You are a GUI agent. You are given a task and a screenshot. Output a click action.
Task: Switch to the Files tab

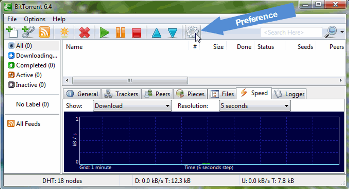point(222,94)
